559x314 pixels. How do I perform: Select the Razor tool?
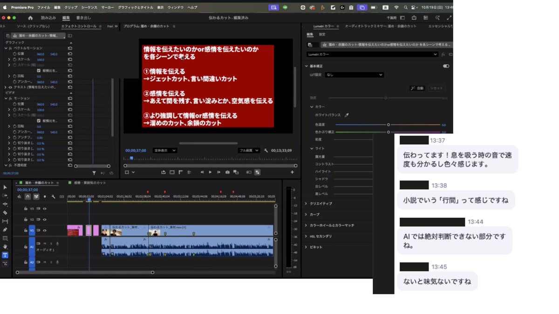(5, 213)
